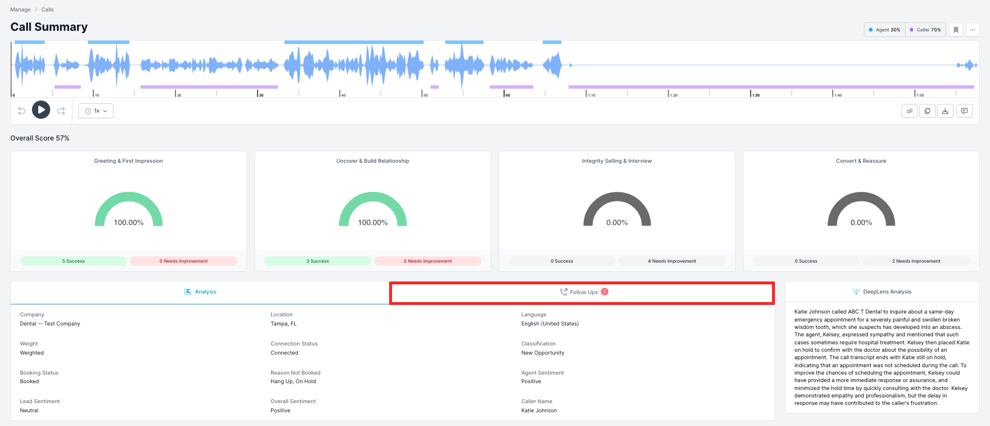Open the 1x playback speed dropdown
The width and height of the screenshot is (990, 426).
[x=96, y=111]
